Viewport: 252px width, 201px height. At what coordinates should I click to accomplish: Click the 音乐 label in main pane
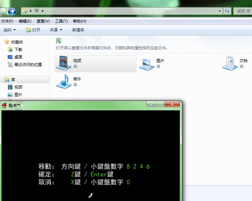click(x=77, y=79)
